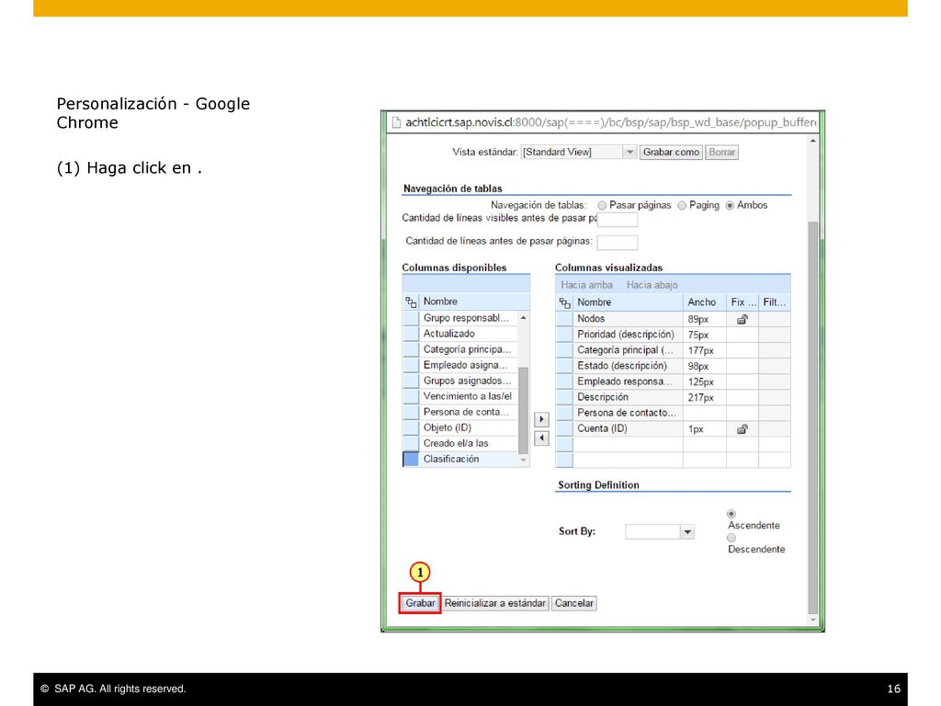Click the Ancho column header
Screen dimensions: 941x706
pos(705,302)
